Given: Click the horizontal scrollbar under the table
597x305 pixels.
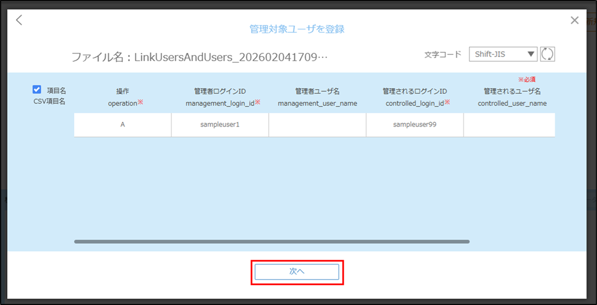Looking at the screenshot, I should point(272,241).
